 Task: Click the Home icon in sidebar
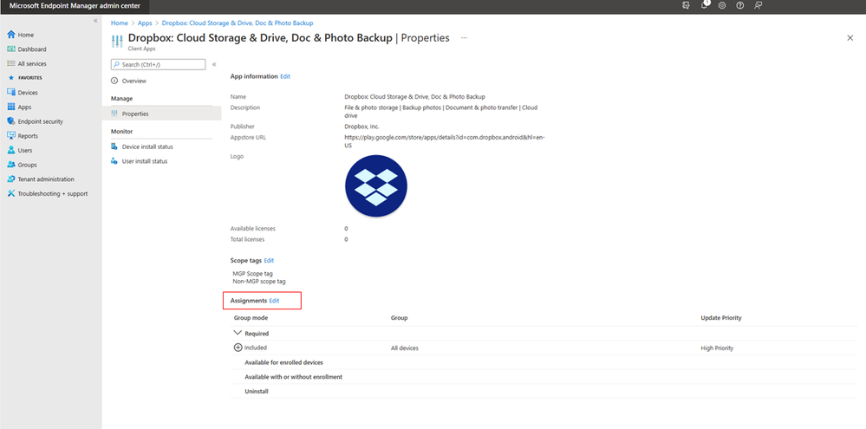tap(11, 35)
